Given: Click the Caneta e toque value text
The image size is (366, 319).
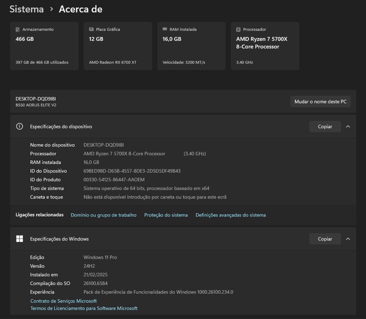Looking at the screenshot, I should [x=155, y=197].
